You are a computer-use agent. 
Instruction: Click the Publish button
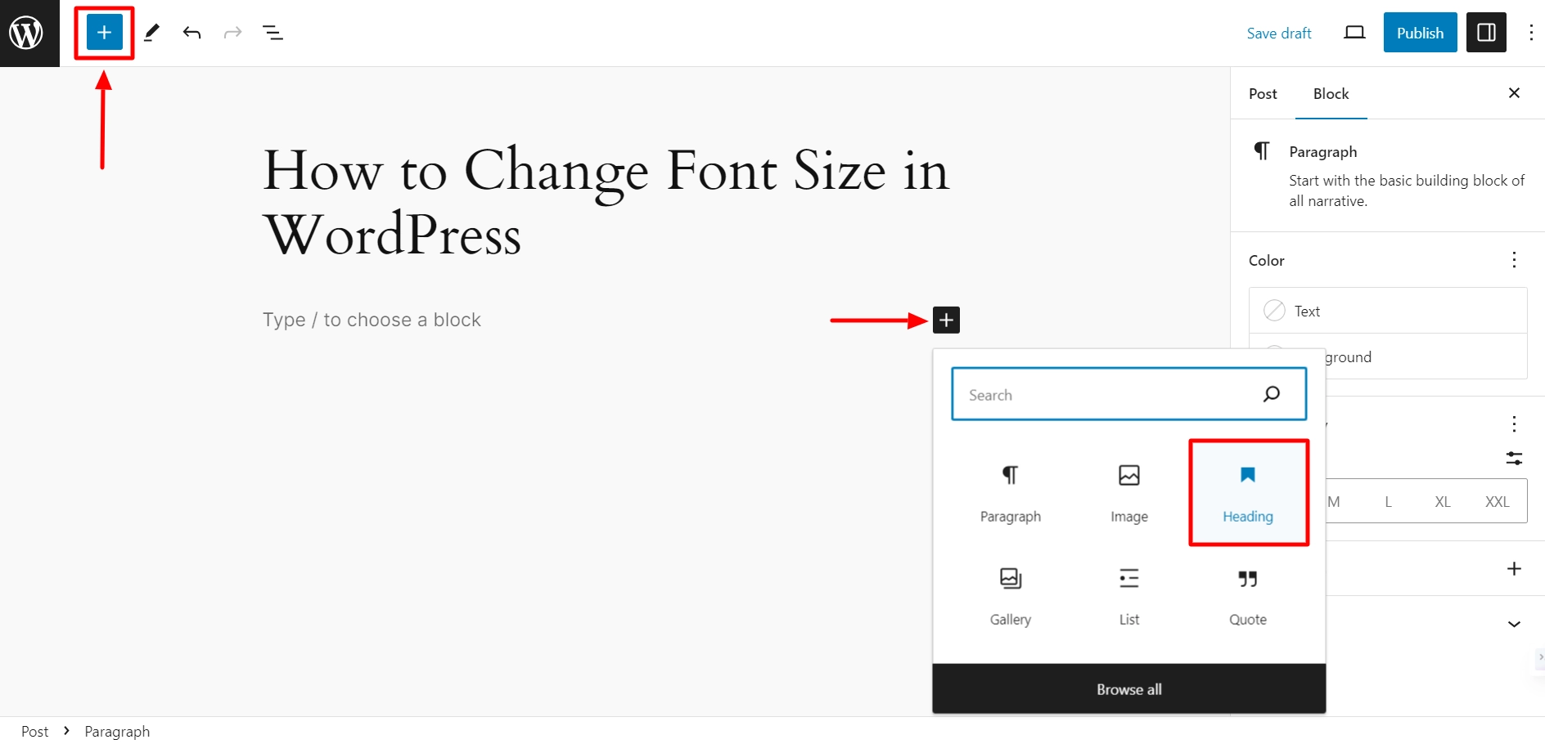[x=1420, y=33]
